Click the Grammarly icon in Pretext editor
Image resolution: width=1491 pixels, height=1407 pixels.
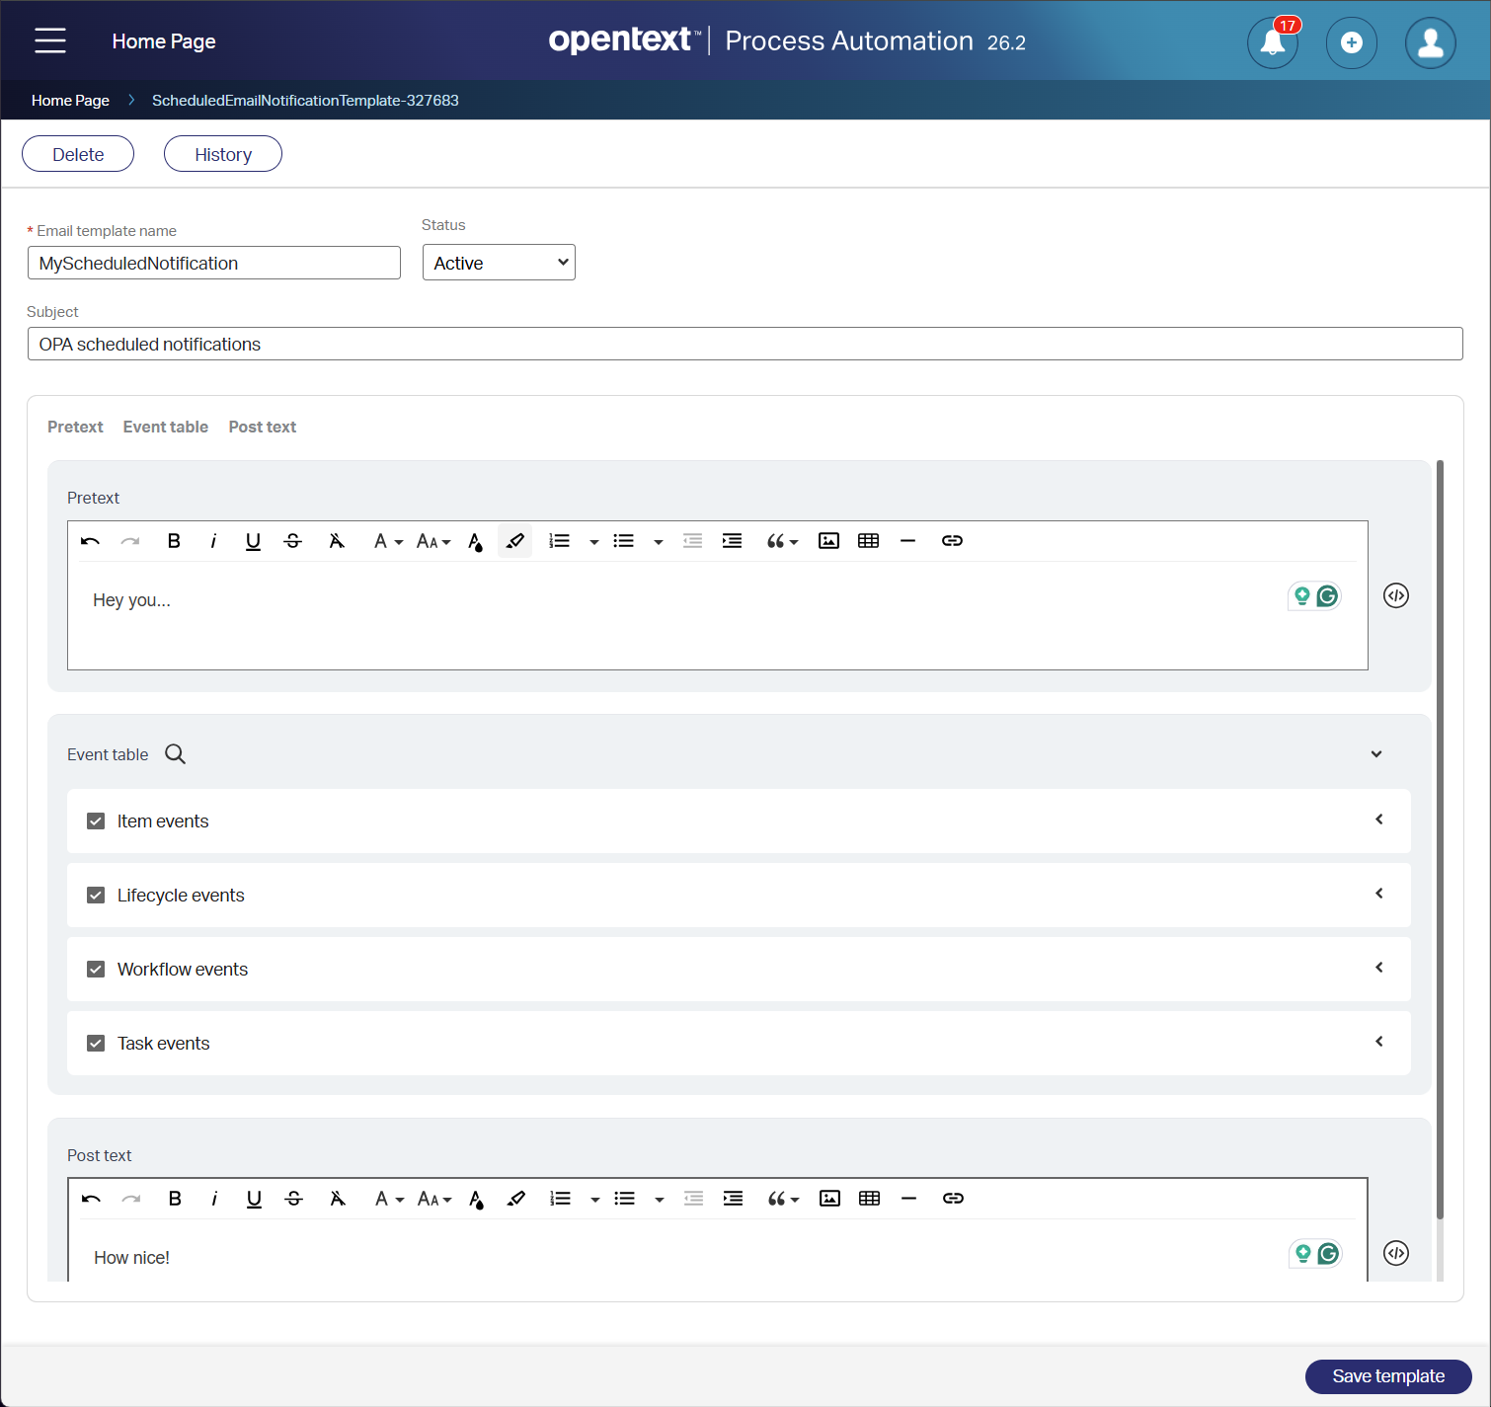pyautogui.click(x=1327, y=596)
